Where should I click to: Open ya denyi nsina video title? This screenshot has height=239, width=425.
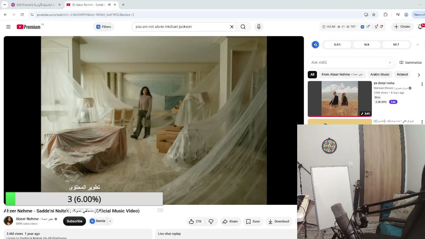(x=384, y=83)
